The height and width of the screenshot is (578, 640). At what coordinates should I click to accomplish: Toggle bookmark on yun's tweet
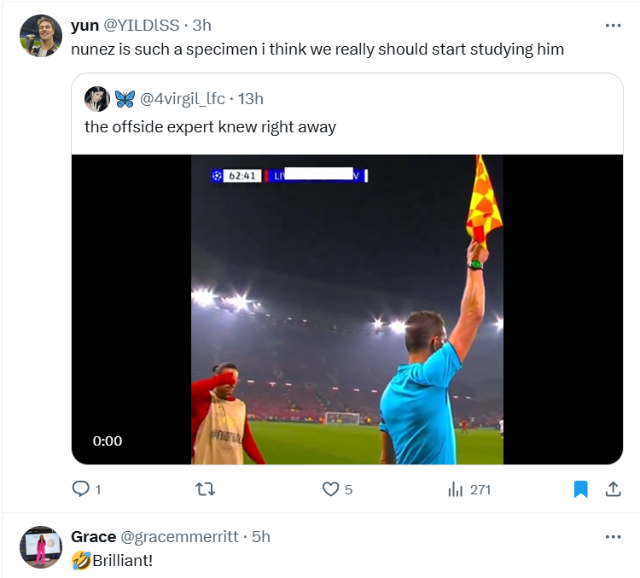click(580, 489)
